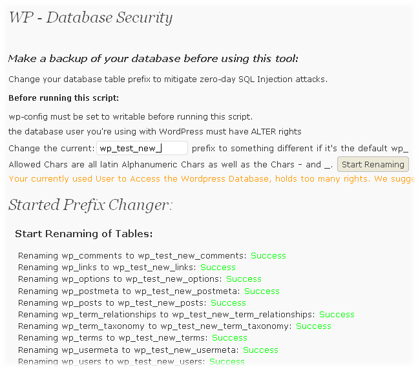Viewport: 418px width, 369px height.
Task: Click Success status for wp_terms rename
Action: [x=229, y=338]
